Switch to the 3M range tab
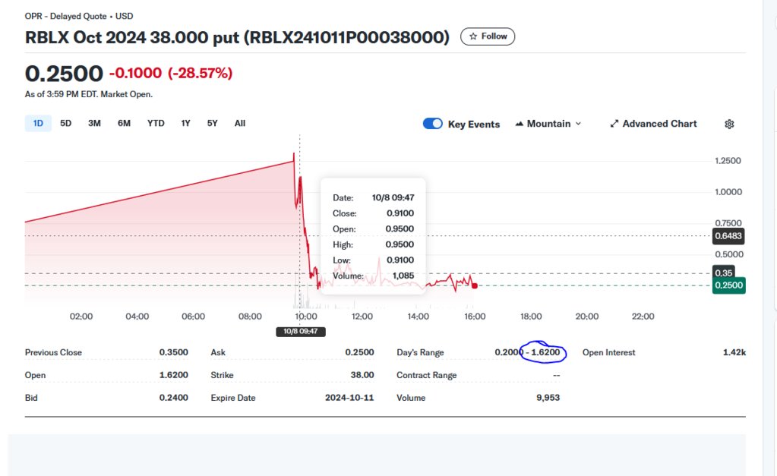The width and height of the screenshot is (777, 476). (94, 123)
